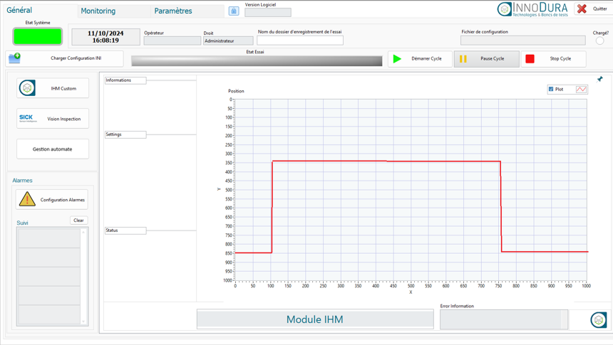Click the lock icon beside Paramètres tab

tap(234, 11)
